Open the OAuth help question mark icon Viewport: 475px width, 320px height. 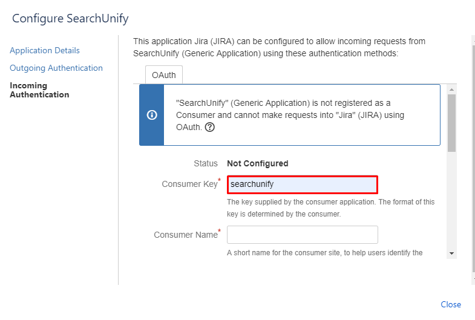(x=210, y=127)
